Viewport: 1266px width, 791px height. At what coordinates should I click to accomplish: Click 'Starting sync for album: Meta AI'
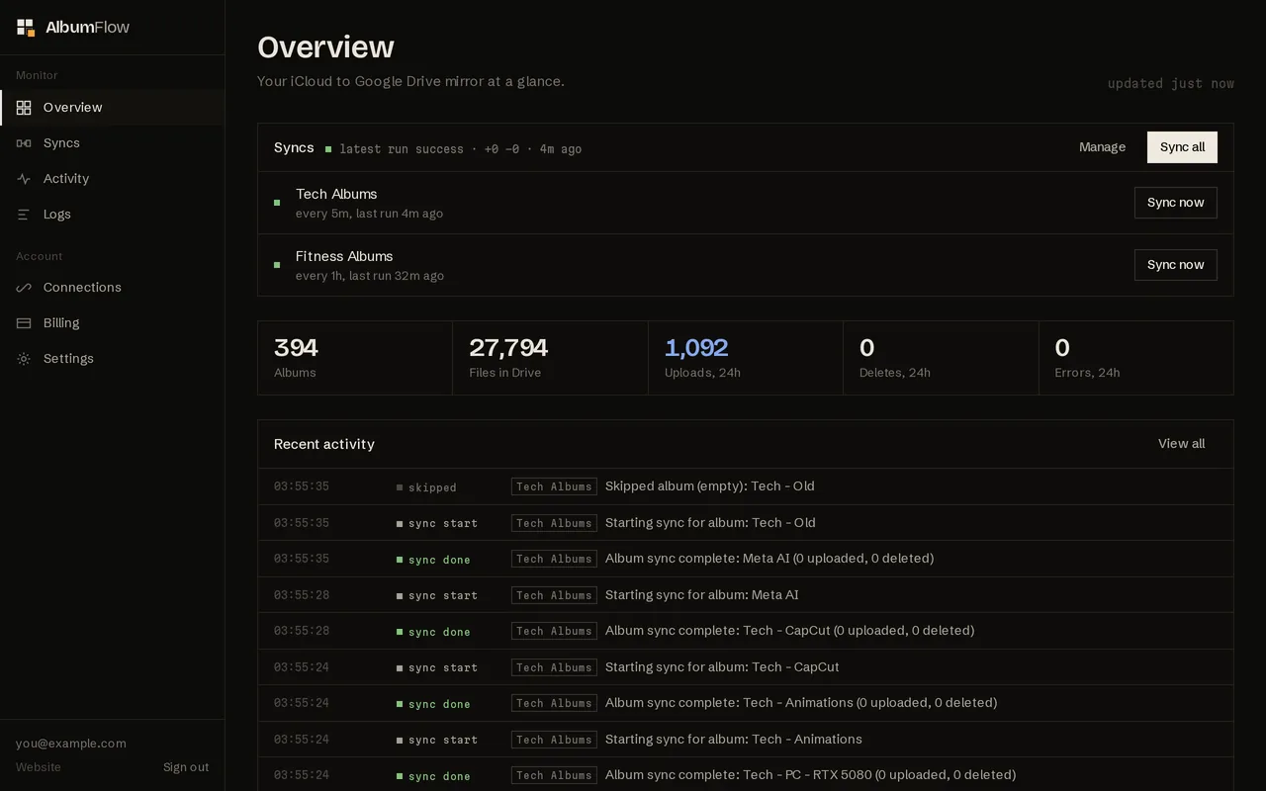pos(701,595)
